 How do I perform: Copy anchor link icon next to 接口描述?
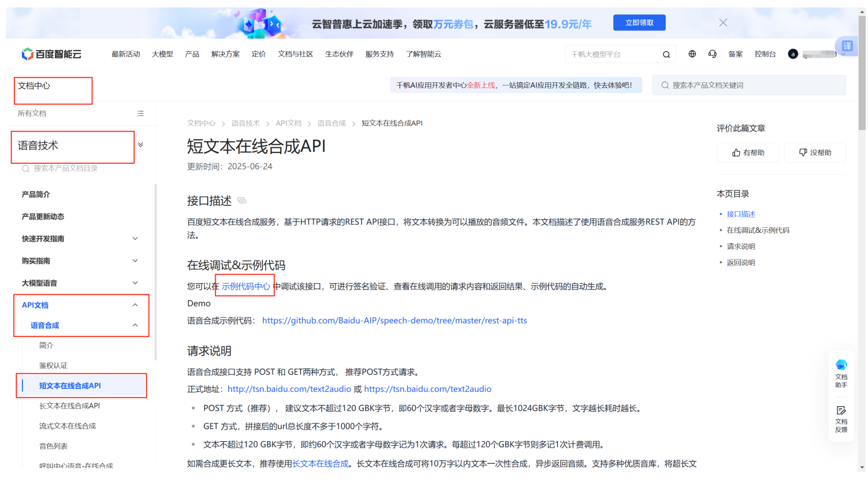[242, 201]
